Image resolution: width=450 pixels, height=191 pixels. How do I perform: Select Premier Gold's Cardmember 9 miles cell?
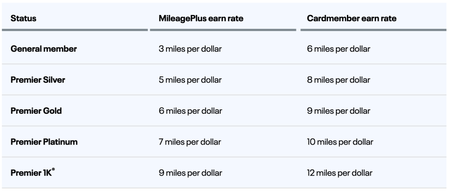pyautogui.click(x=338, y=111)
